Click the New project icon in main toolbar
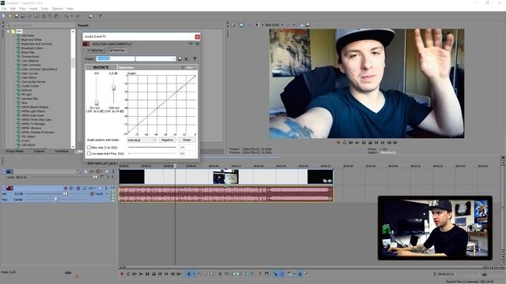Screen dimensions: 506x284 (3, 16)
